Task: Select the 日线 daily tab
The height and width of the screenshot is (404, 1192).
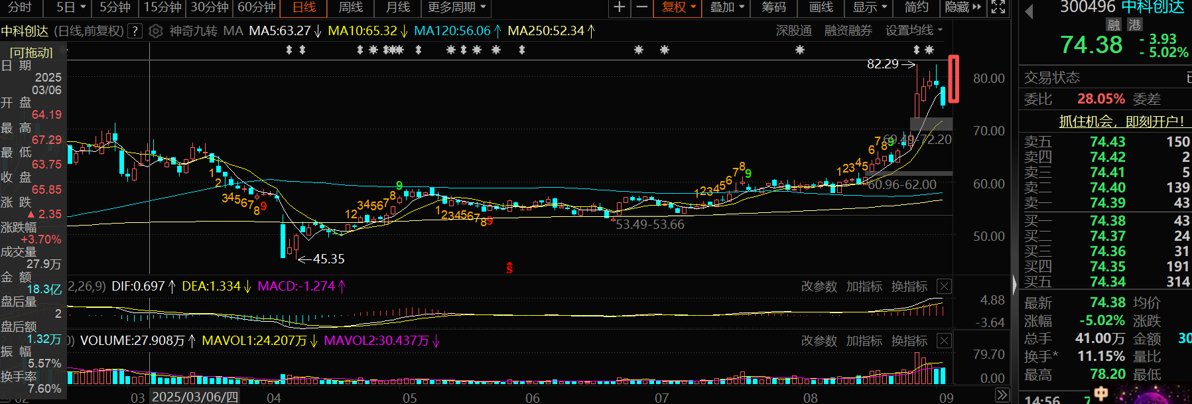Action: (x=304, y=7)
